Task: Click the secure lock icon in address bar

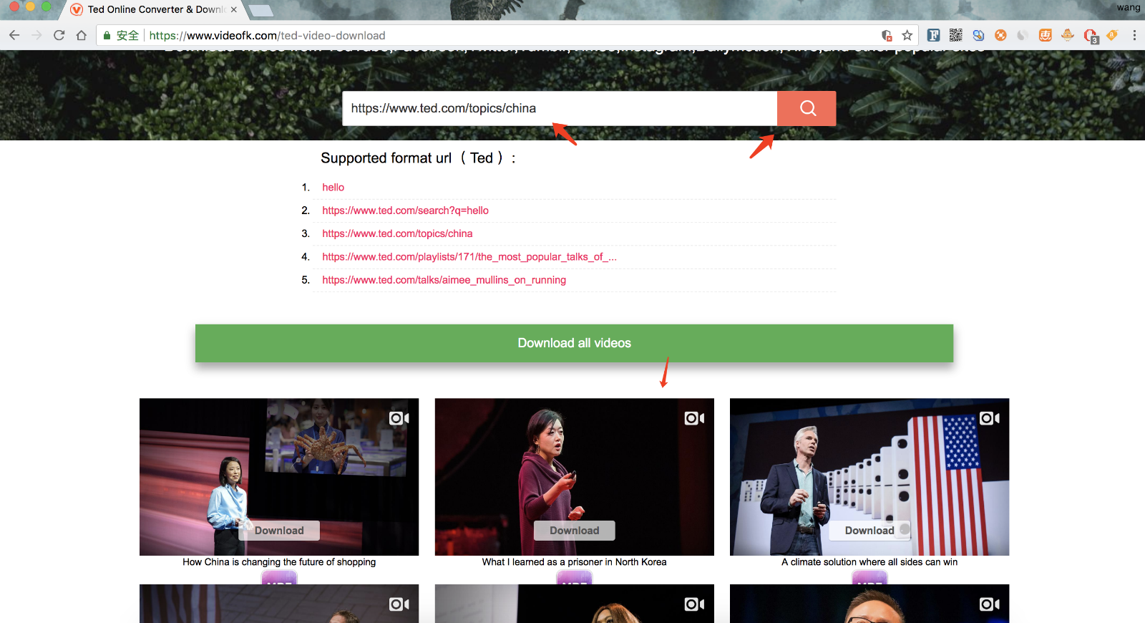Action: coord(107,35)
